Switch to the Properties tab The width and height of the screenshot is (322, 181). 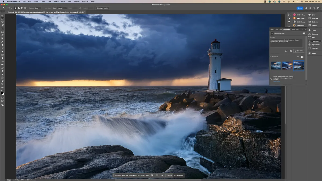click(286, 29)
